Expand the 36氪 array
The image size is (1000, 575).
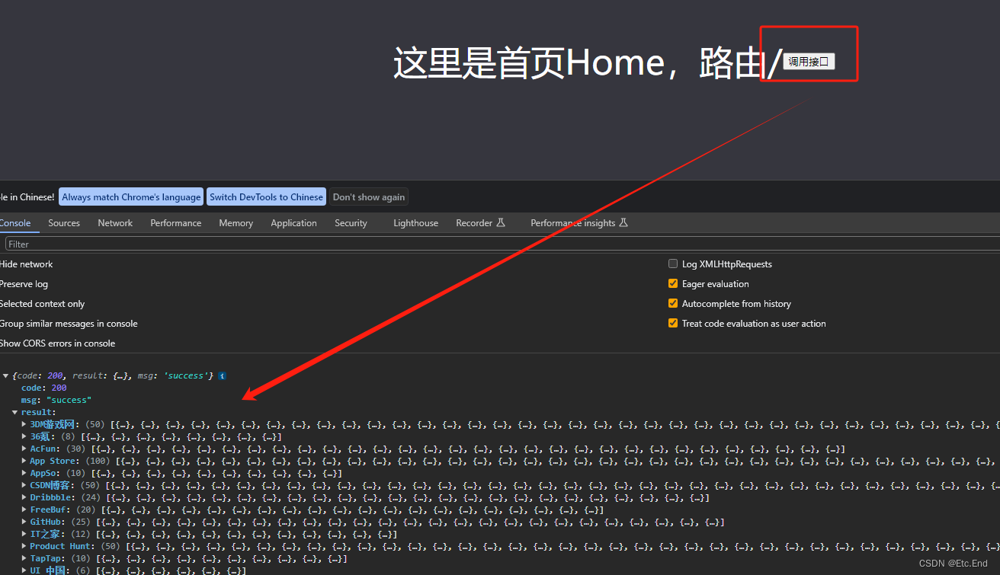pyautogui.click(x=24, y=436)
